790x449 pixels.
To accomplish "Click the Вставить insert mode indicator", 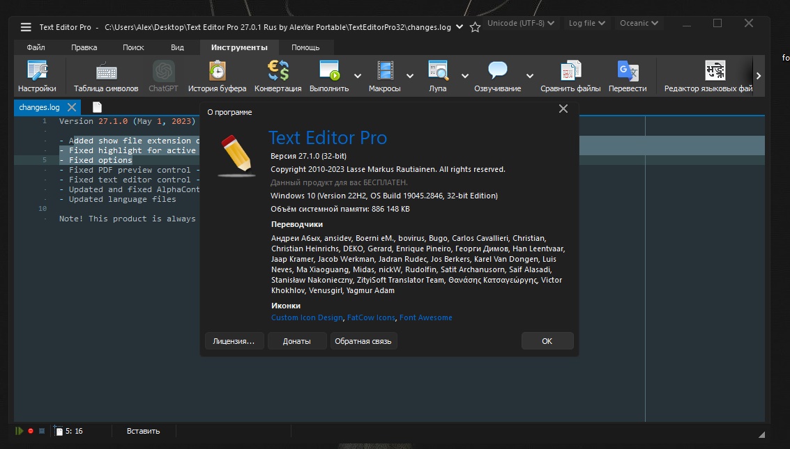I will pos(143,431).
